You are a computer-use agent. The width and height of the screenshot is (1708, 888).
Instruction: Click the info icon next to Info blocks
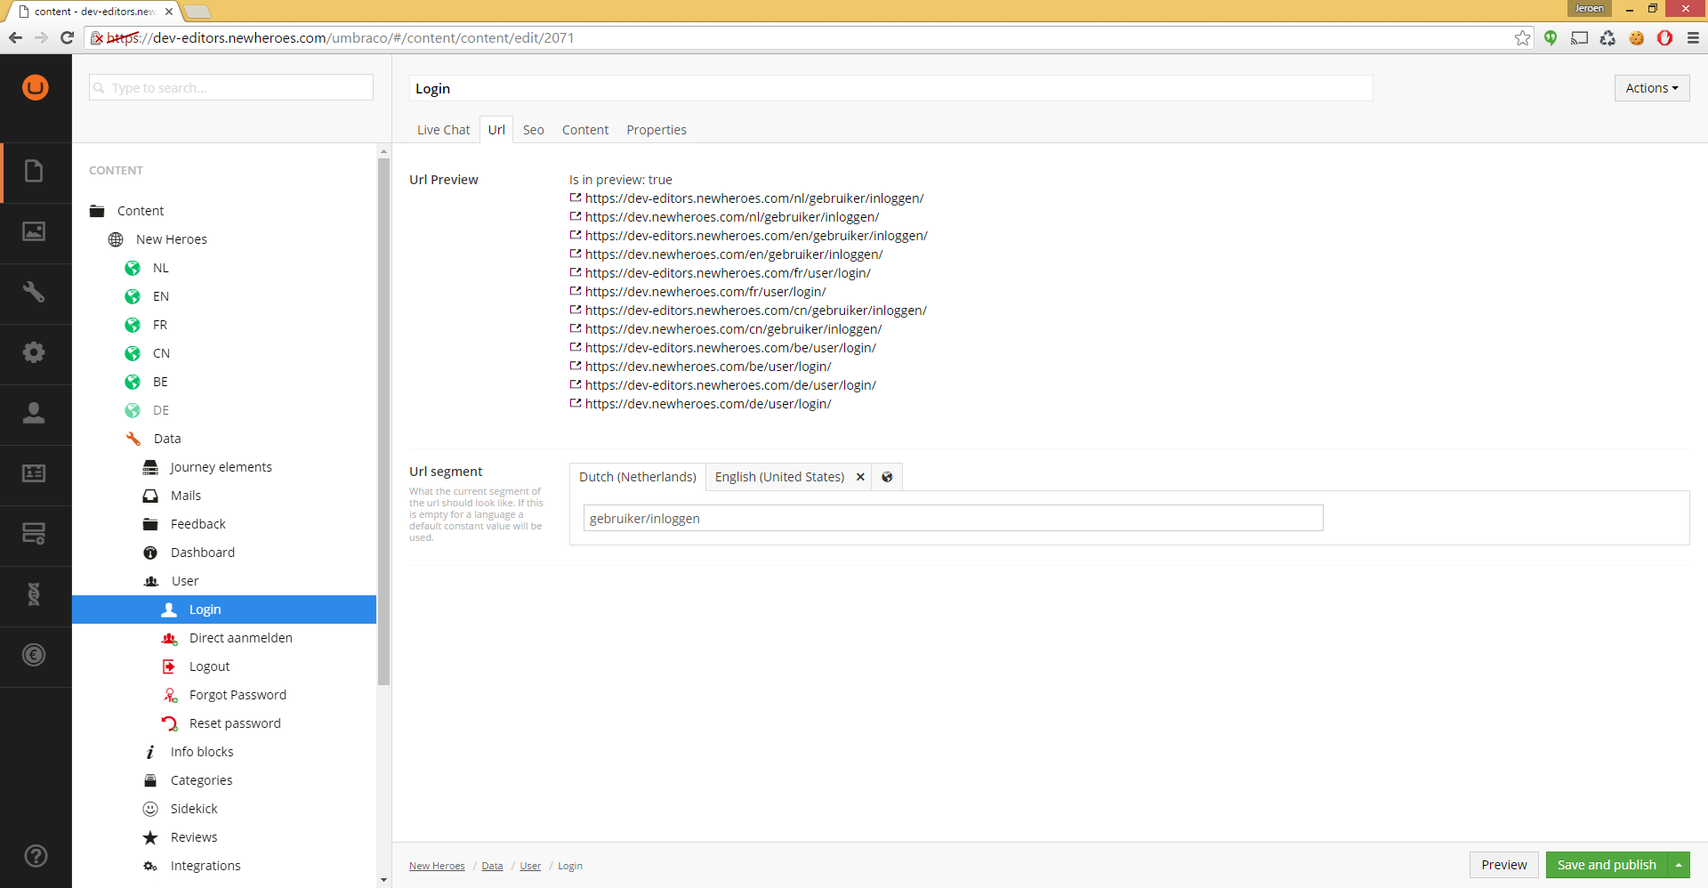point(150,752)
